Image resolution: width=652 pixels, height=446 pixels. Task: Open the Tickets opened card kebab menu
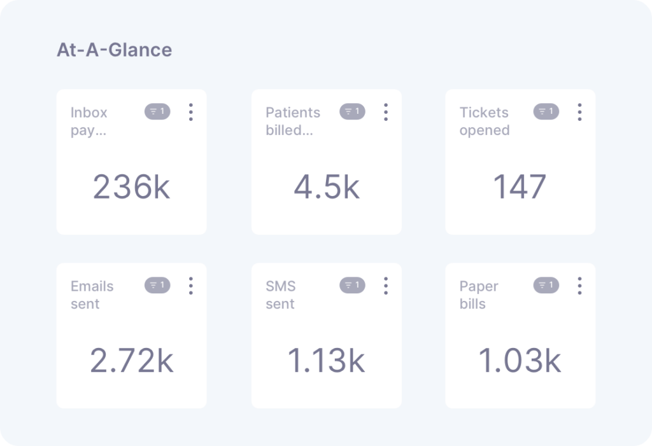tap(579, 112)
